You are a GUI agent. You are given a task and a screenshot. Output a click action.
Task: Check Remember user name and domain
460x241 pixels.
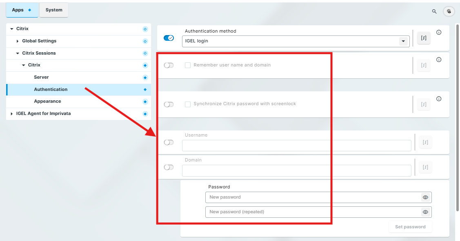coord(188,65)
